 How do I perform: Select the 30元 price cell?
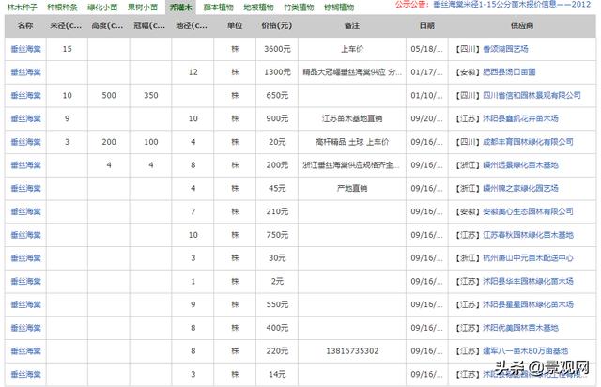point(277,258)
